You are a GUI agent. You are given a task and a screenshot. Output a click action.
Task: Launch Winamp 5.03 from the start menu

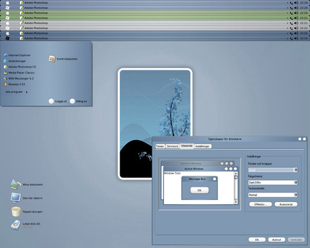(14, 85)
